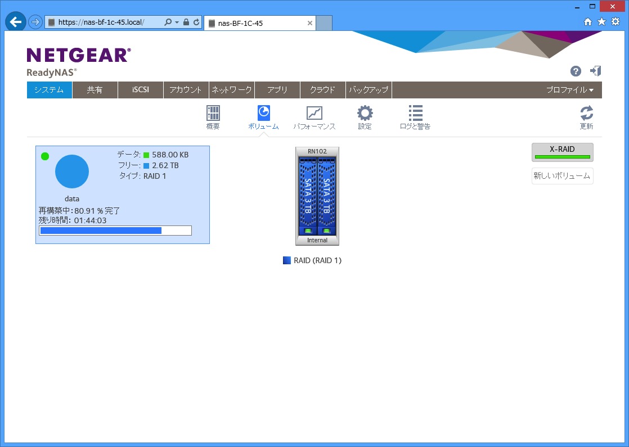Select the left SATA 3 TB disk
Image resolution: width=629 pixels, height=447 pixels.
click(x=308, y=196)
